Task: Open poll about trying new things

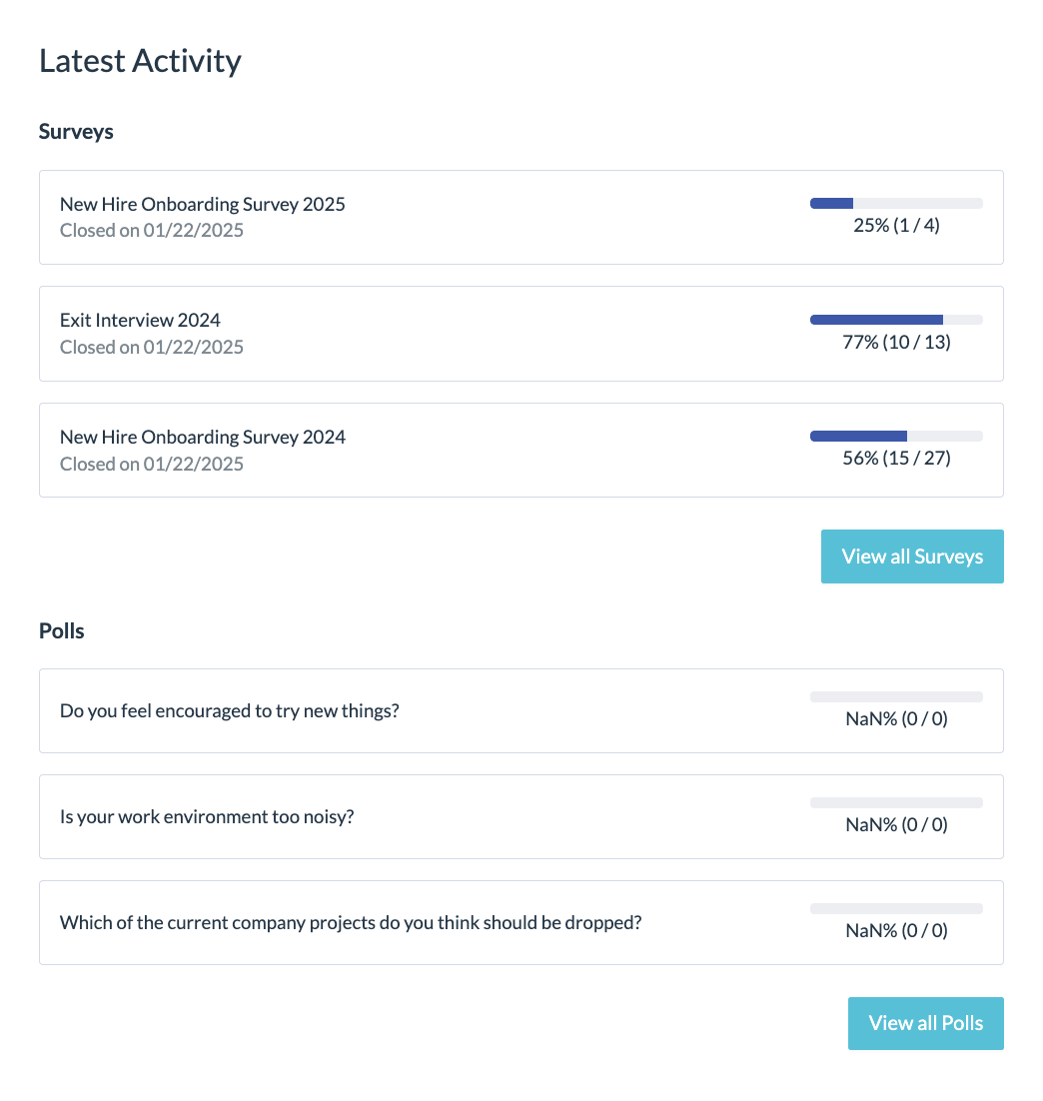Action: click(521, 710)
